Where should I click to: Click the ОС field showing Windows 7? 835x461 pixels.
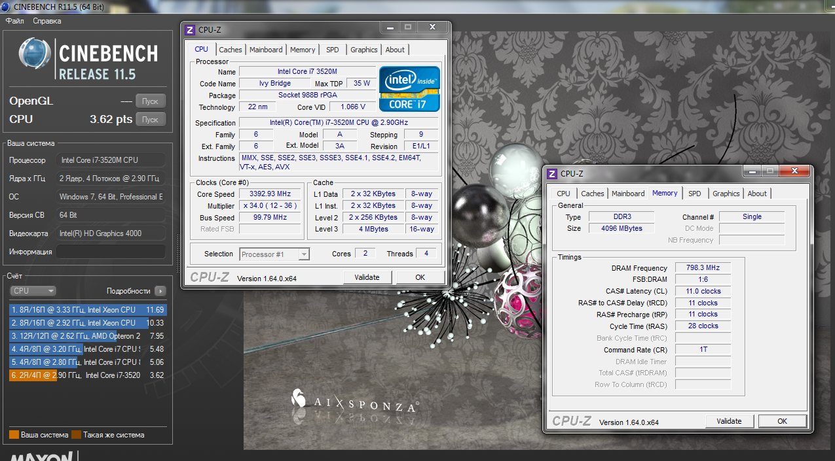coord(111,197)
